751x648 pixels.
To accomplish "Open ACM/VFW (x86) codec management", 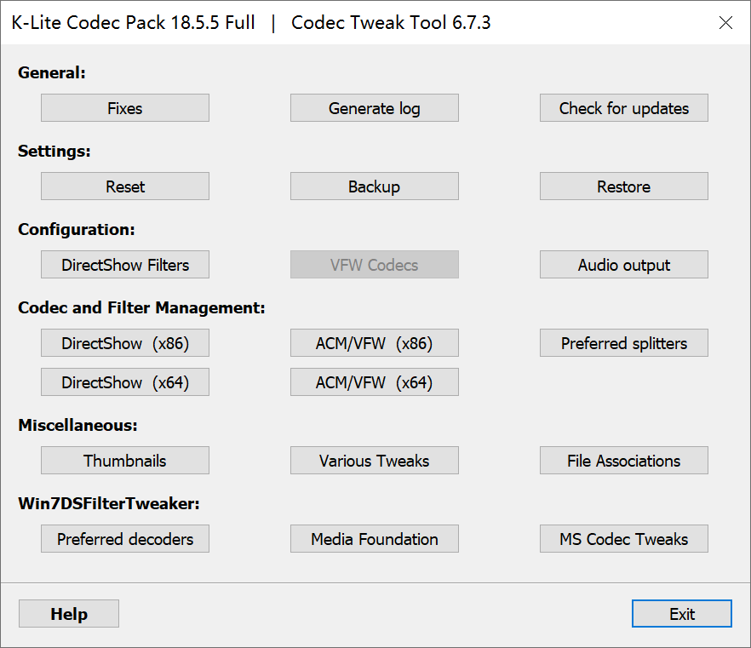I will click(x=375, y=343).
